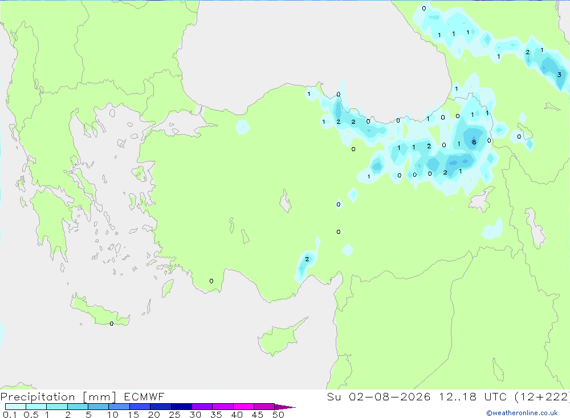Open the weatheronline.co.uk copyright link

click(x=522, y=413)
